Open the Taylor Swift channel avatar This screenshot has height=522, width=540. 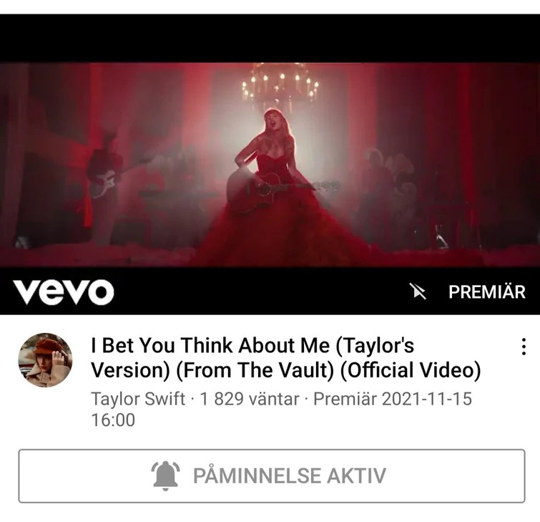pos(45,360)
